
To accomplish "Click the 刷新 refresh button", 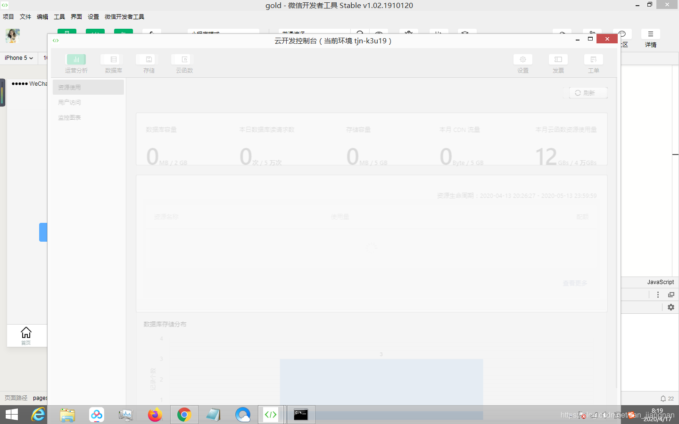I will pos(588,93).
